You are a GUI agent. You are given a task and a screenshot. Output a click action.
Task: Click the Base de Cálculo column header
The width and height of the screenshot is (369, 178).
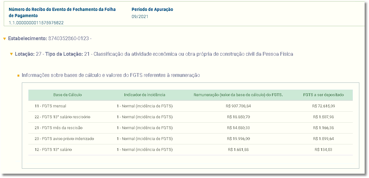(x=68, y=95)
